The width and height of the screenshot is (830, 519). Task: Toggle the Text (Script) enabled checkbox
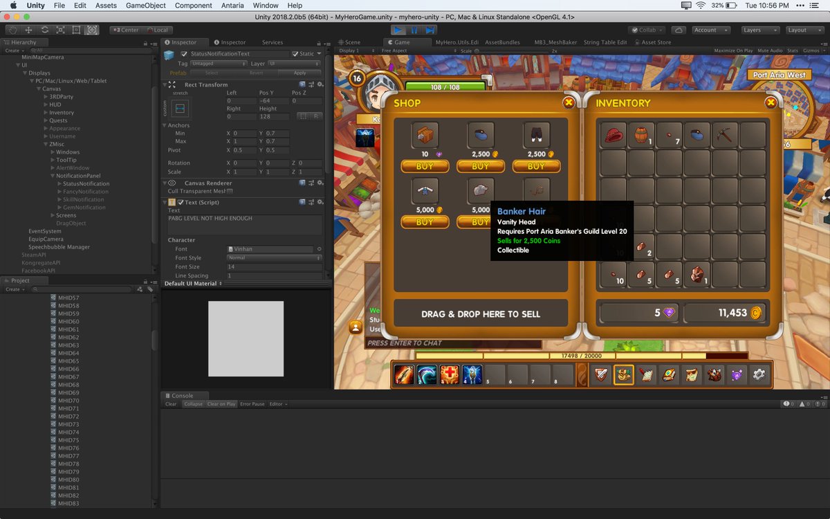(x=181, y=202)
